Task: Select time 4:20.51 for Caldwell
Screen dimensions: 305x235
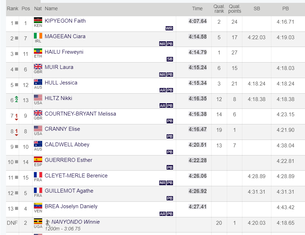Action: 198,145
